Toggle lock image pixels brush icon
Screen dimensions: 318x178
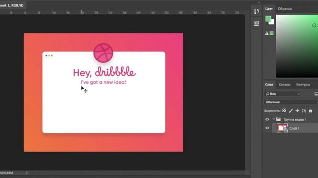(291, 111)
